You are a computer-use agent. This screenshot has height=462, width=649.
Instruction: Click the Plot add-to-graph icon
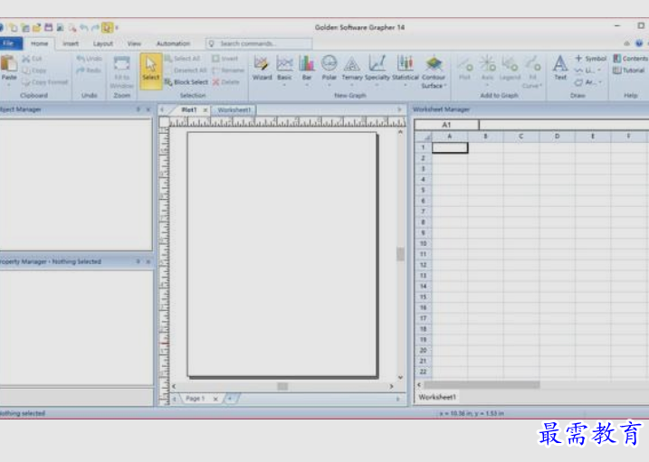tap(465, 68)
